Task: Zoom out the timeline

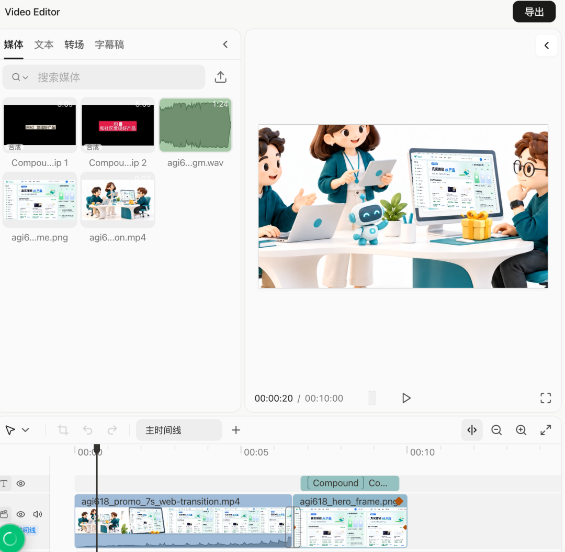Action: (x=496, y=429)
